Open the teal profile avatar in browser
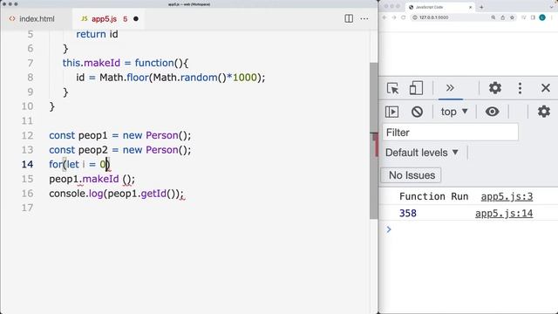Viewport: 558px width, 314px height. point(542,17)
